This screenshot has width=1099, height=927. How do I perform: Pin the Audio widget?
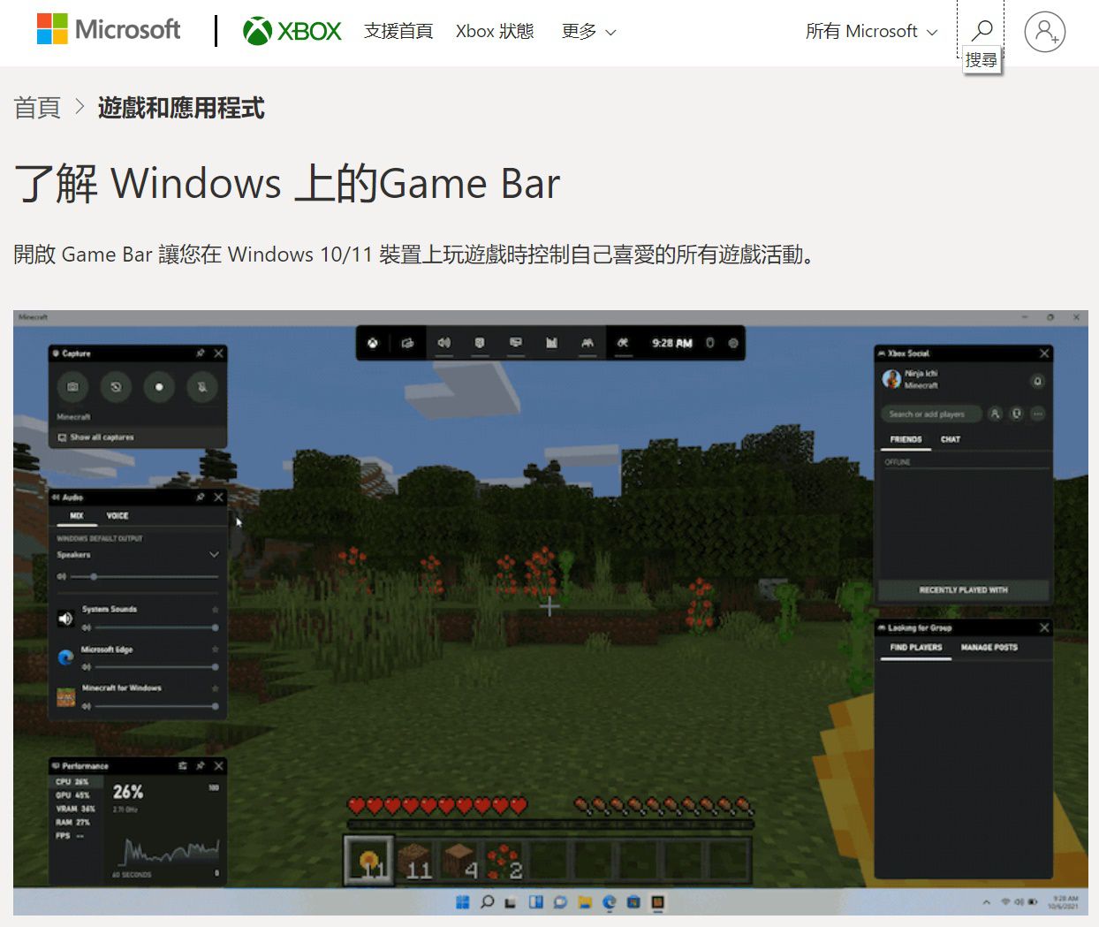click(x=201, y=498)
